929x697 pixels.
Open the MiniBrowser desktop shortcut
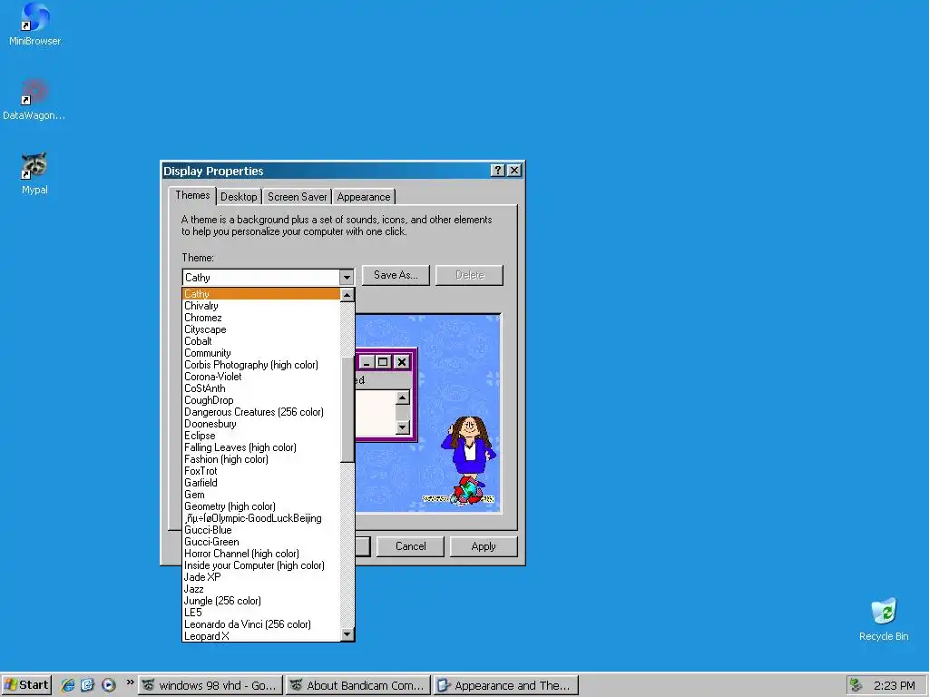tap(34, 25)
